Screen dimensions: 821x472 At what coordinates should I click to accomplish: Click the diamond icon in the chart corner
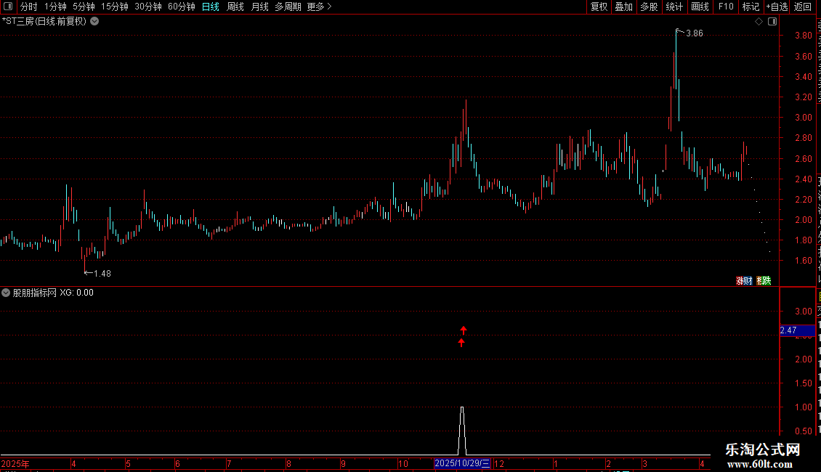759,22
